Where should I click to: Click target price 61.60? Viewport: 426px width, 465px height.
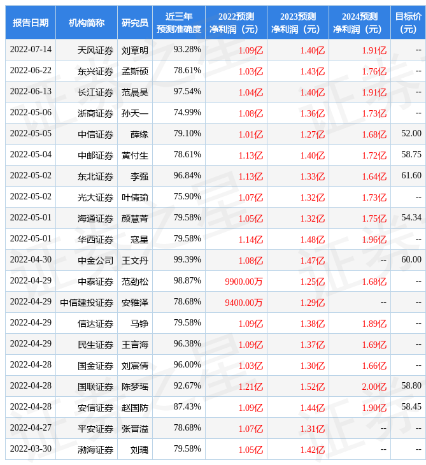[411, 176]
